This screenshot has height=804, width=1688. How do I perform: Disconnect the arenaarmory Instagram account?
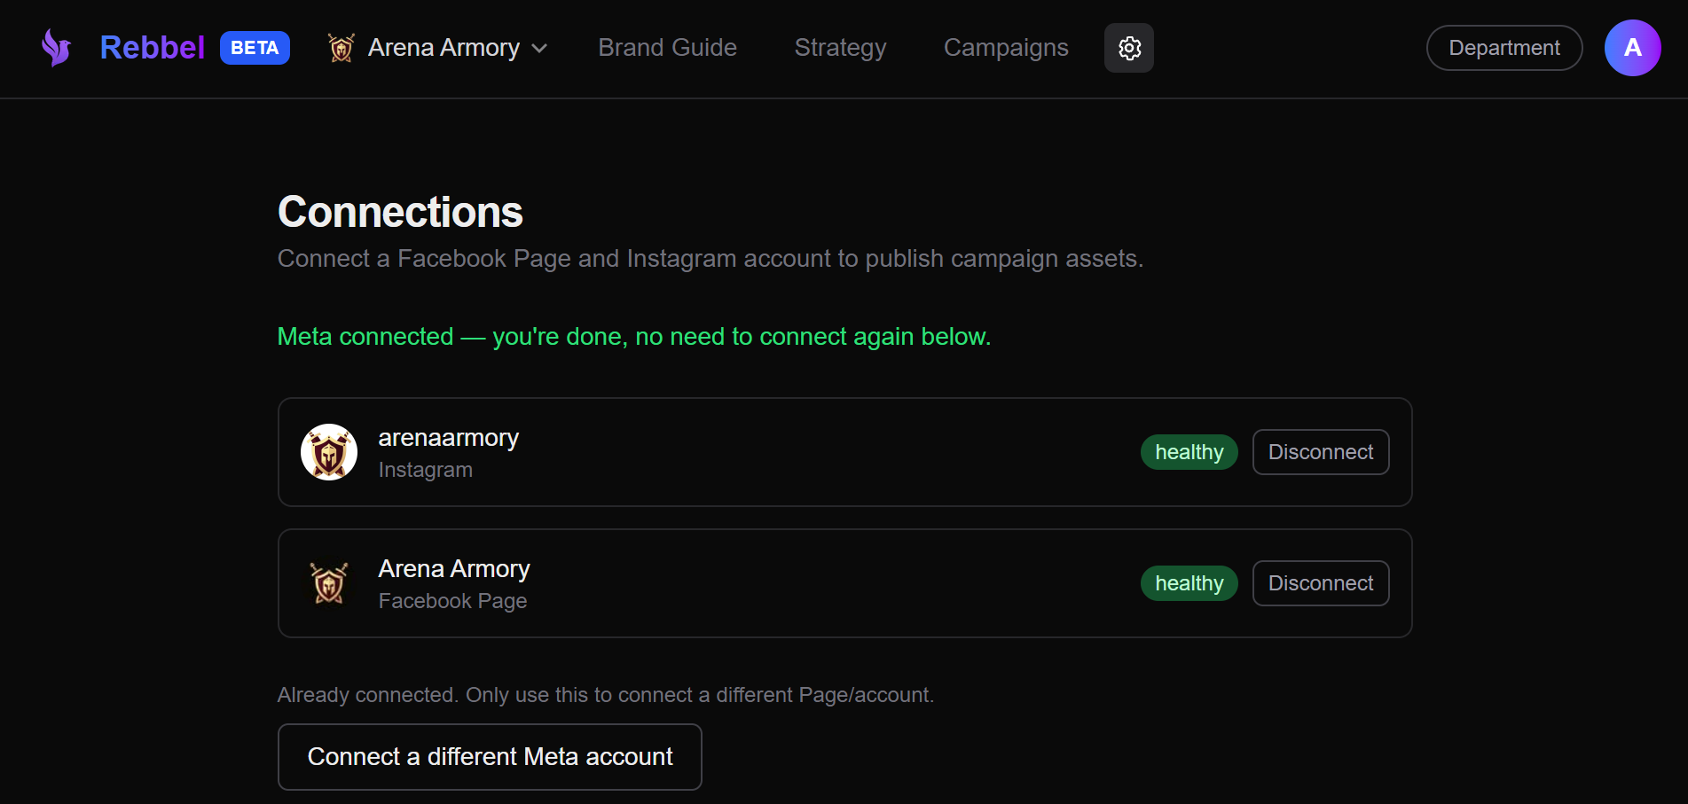coord(1321,452)
